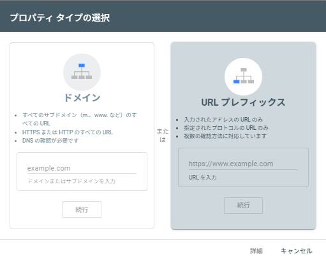Click the text 'HTTPS または HTTP のすべての URL'
Image resolution: width=326 pixels, height=261 pixels.
68,132
